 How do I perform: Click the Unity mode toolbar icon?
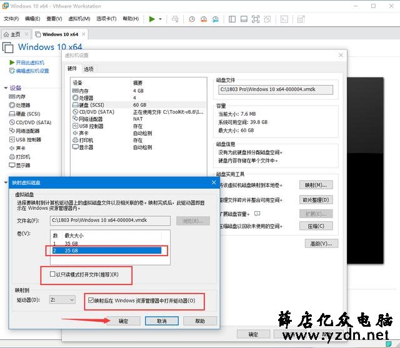pyautogui.click(x=267, y=19)
